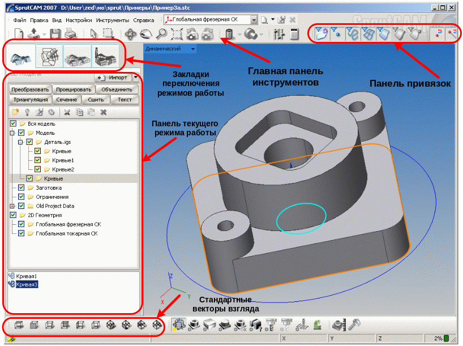Open the Глобальная фрезерная СК coordinate dropdown
Image resolution: width=463 pixels, height=346 pixels.
(x=254, y=19)
